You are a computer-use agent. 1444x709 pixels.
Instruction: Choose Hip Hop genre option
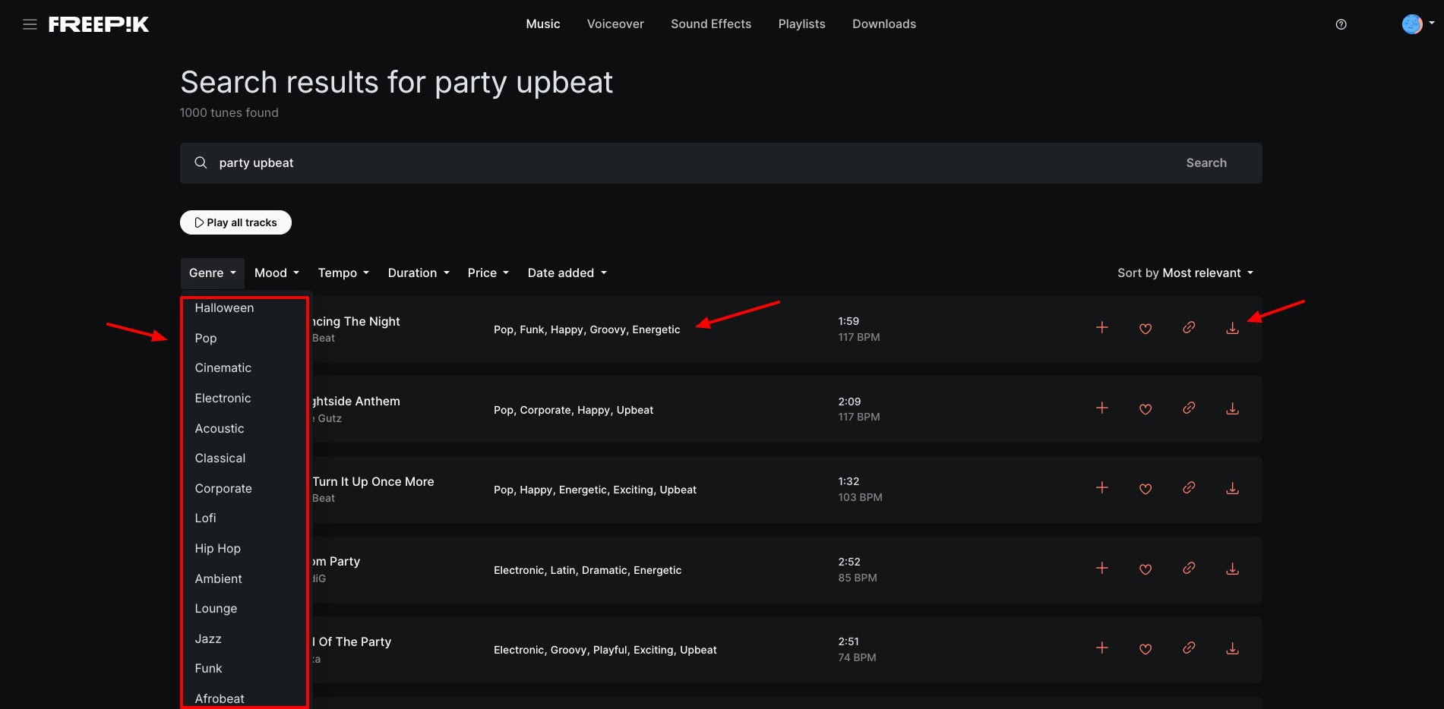(x=217, y=549)
